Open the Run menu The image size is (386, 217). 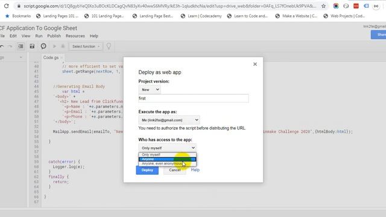[39, 36]
